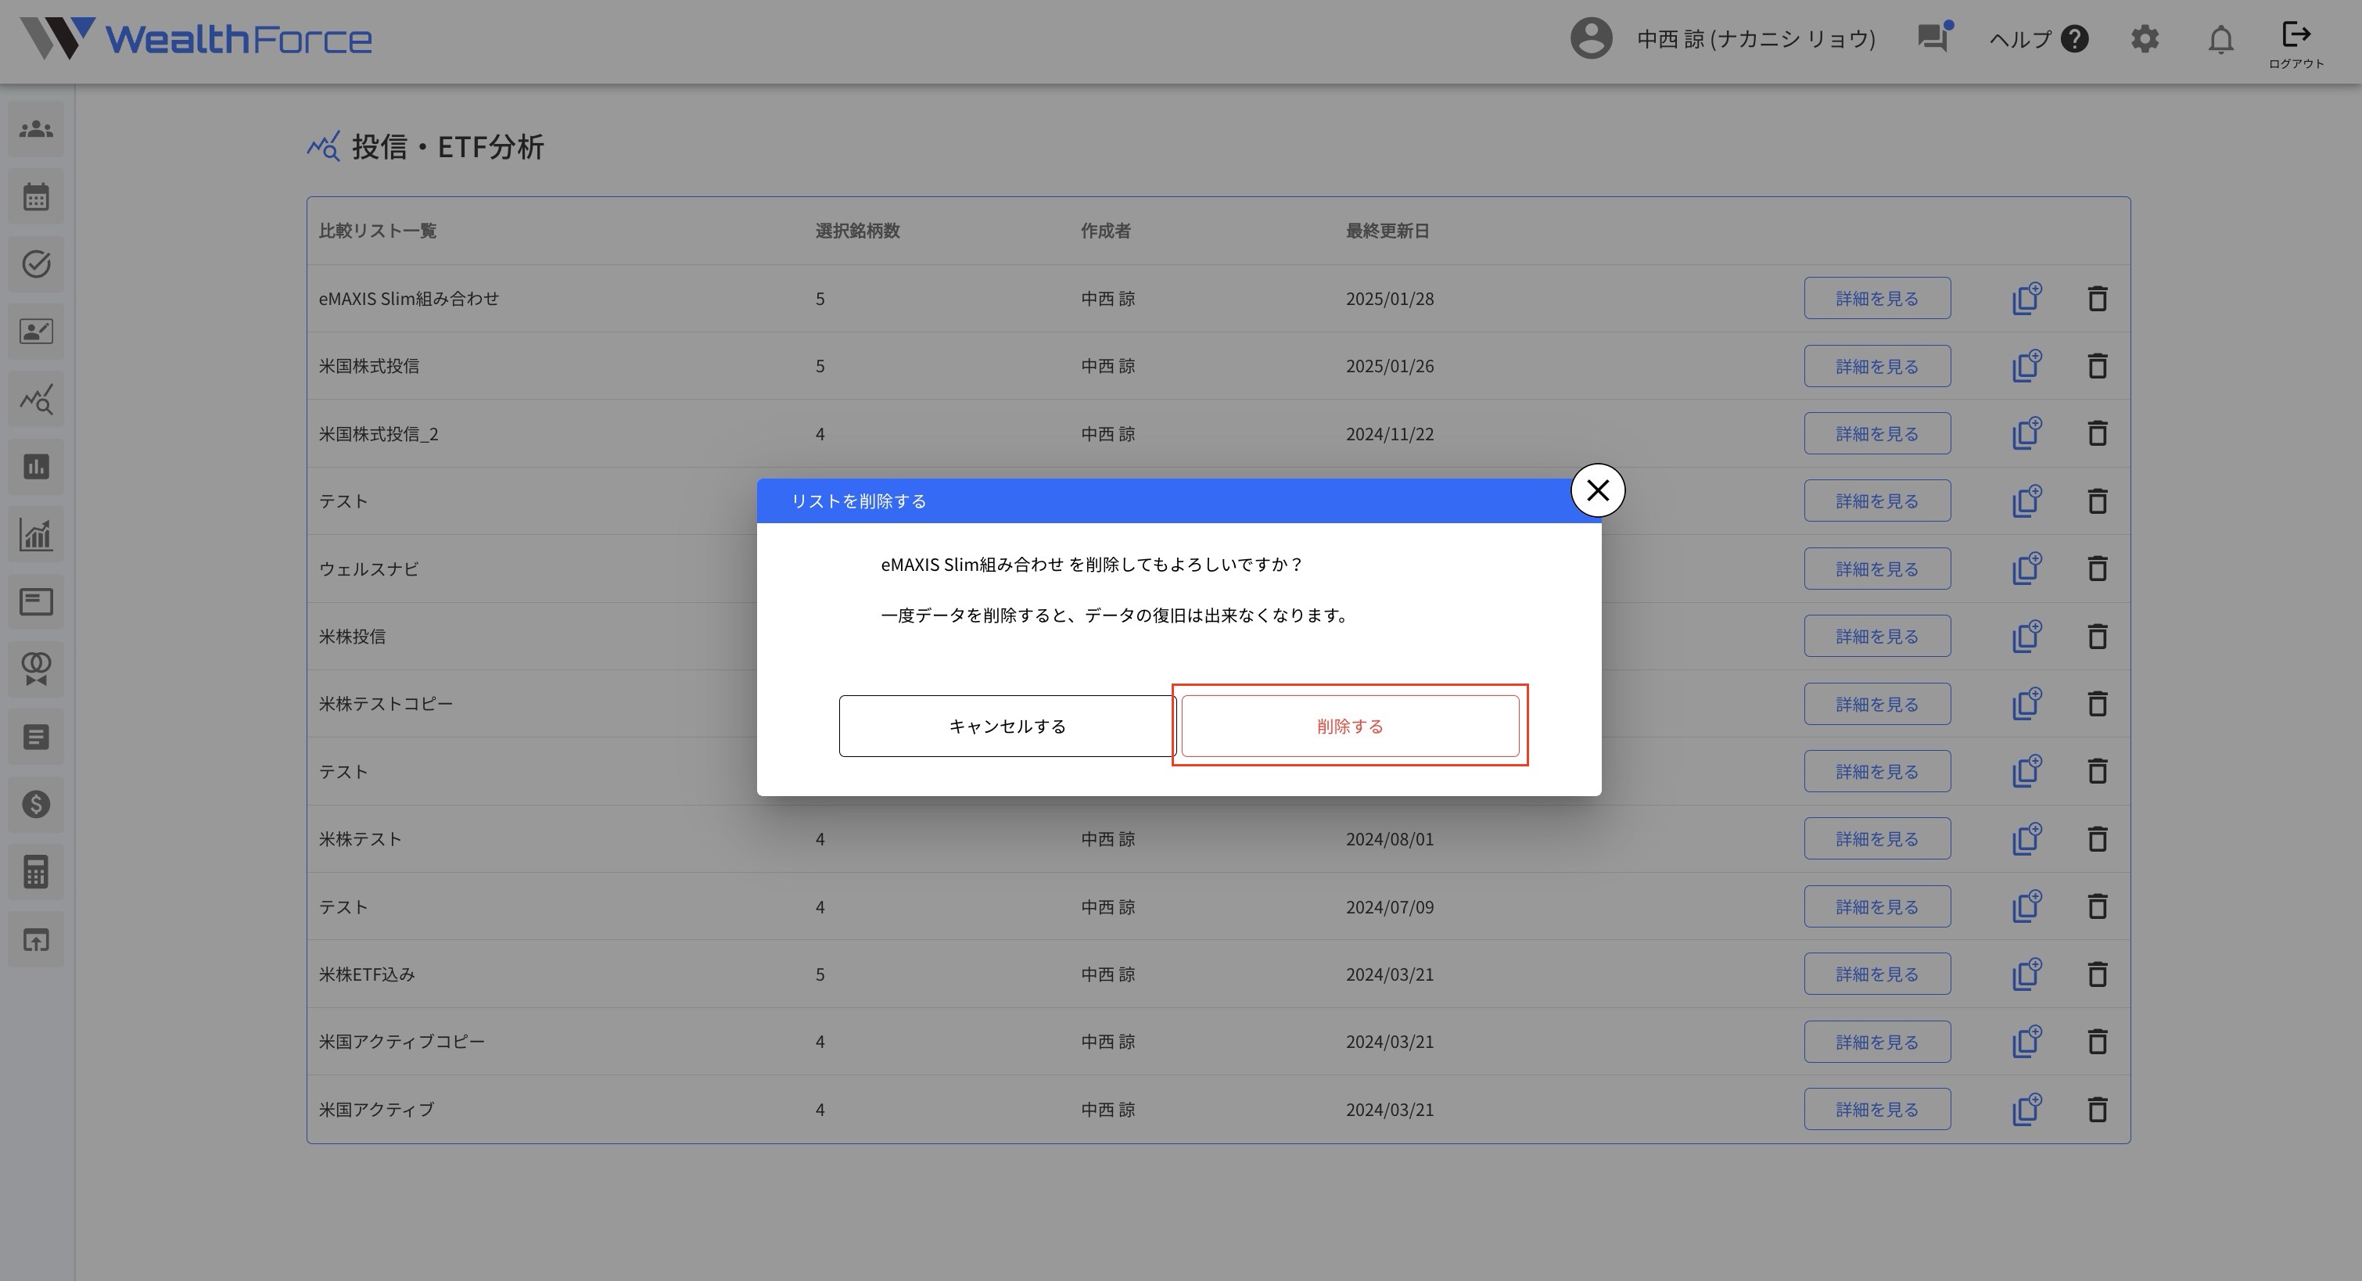Screen dimensions: 2362x1281
Task: Open the task checkmark sidebar icon
Action: [37, 264]
